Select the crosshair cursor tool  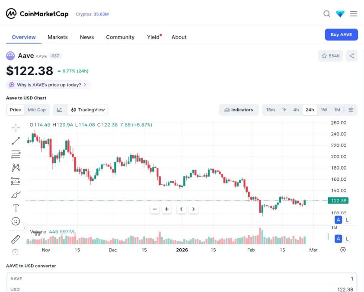[x=16, y=128]
